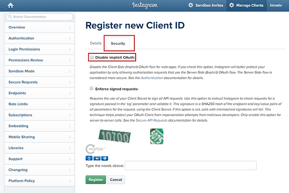
Task: Open Rate Limits sidebar item
Action: point(39,104)
